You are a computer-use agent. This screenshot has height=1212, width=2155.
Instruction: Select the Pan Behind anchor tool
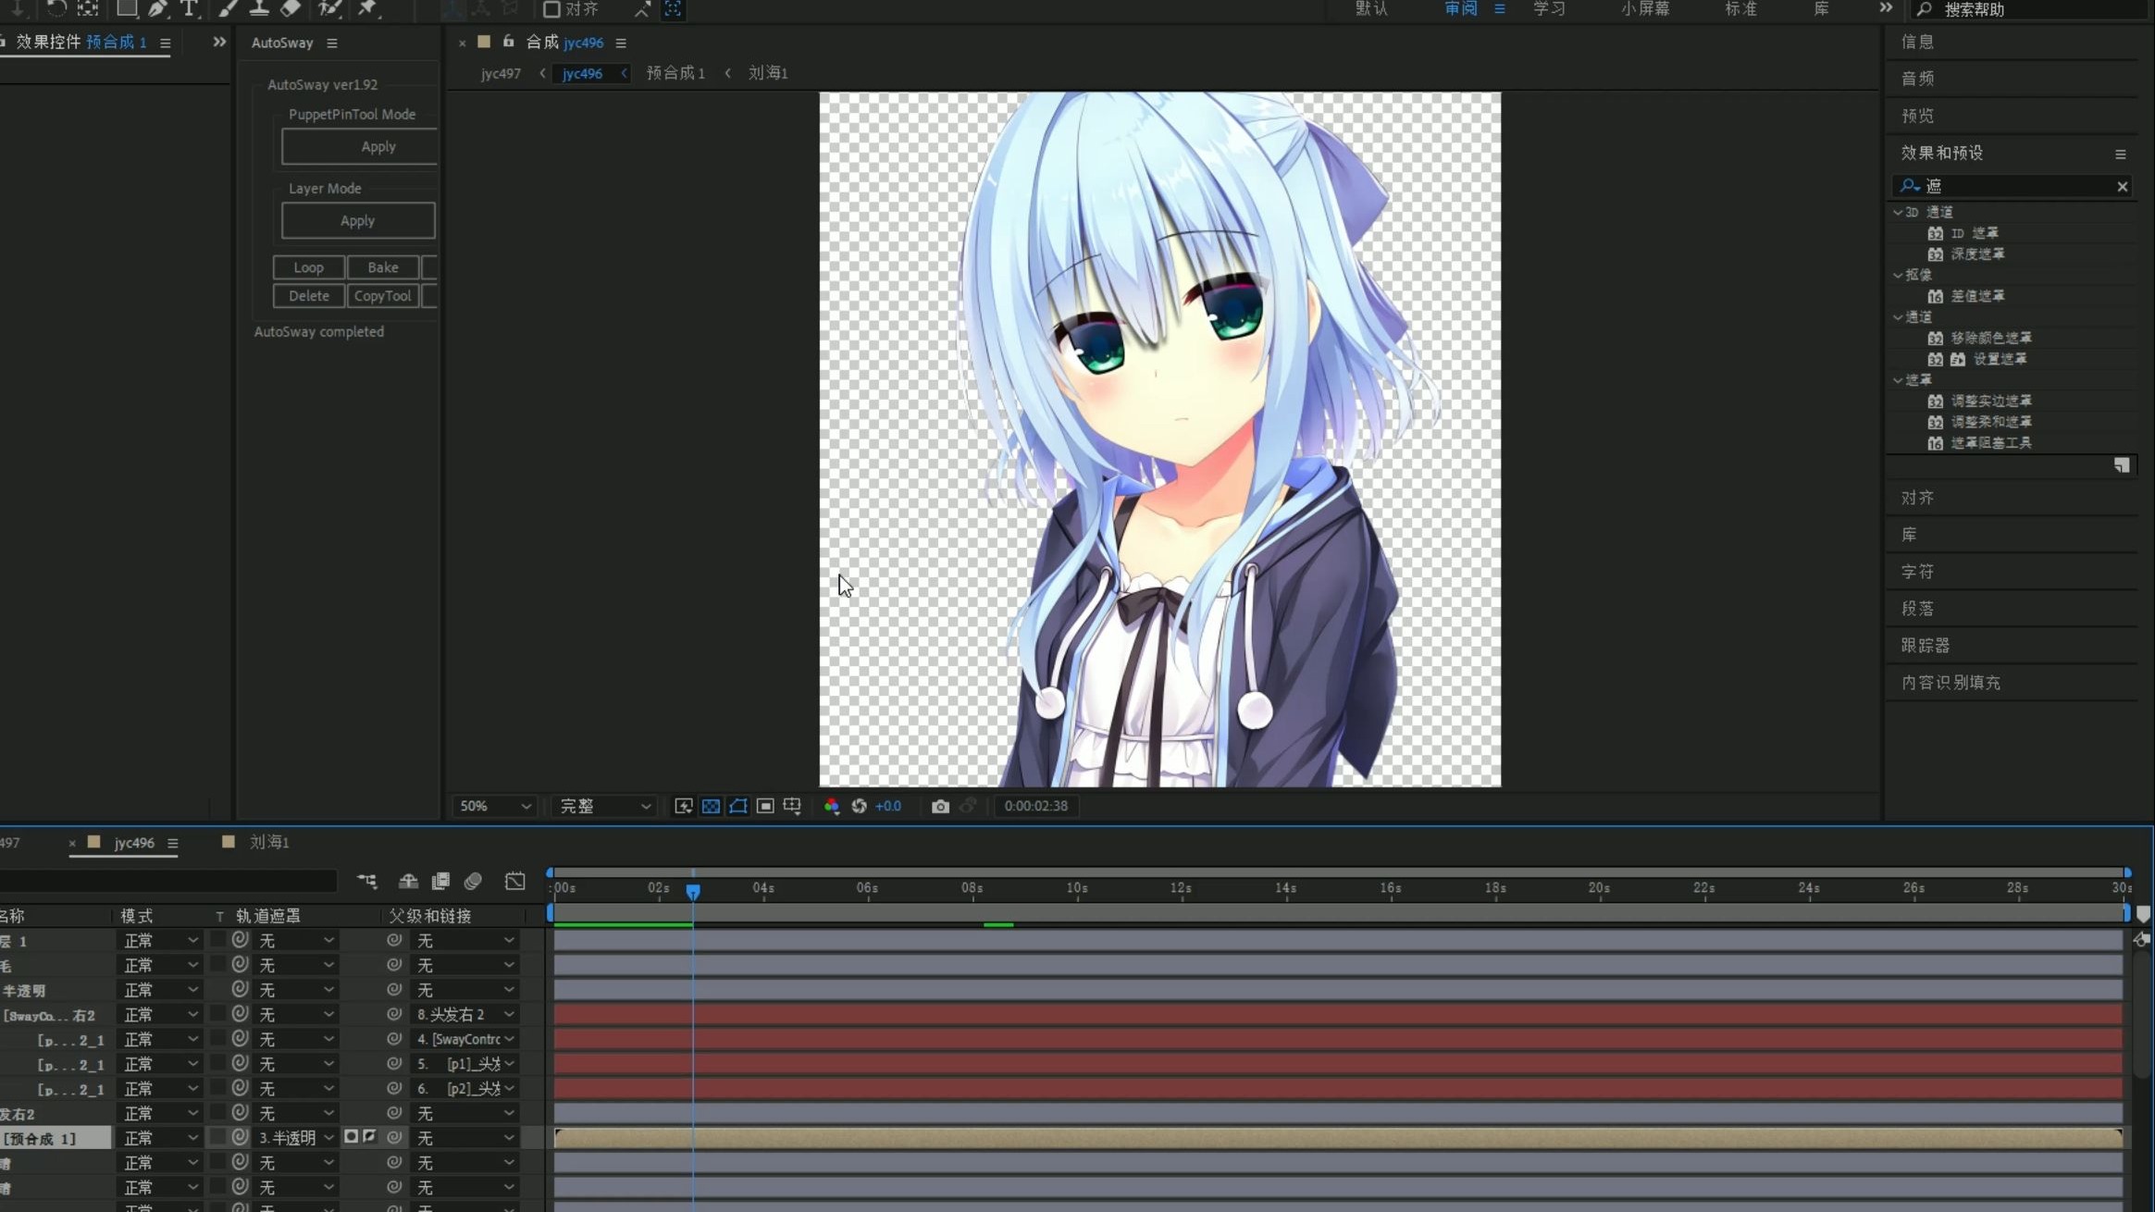click(88, 8)
